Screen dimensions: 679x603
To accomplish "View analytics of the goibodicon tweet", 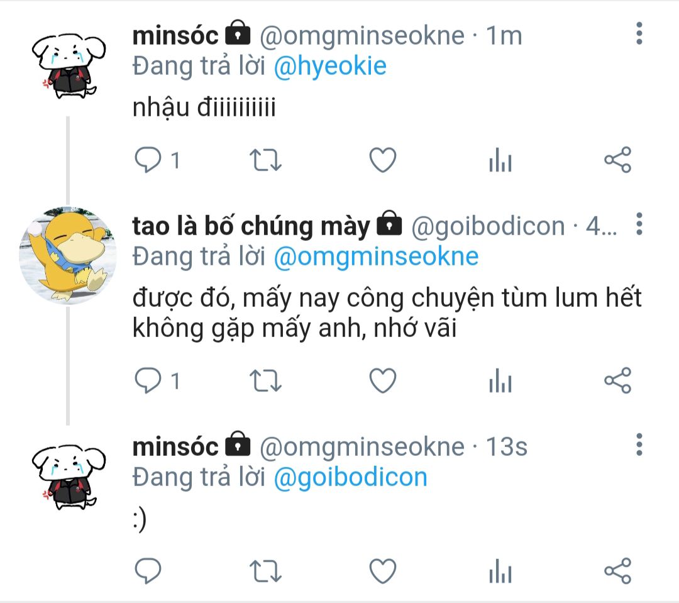I will click(500, 380).
